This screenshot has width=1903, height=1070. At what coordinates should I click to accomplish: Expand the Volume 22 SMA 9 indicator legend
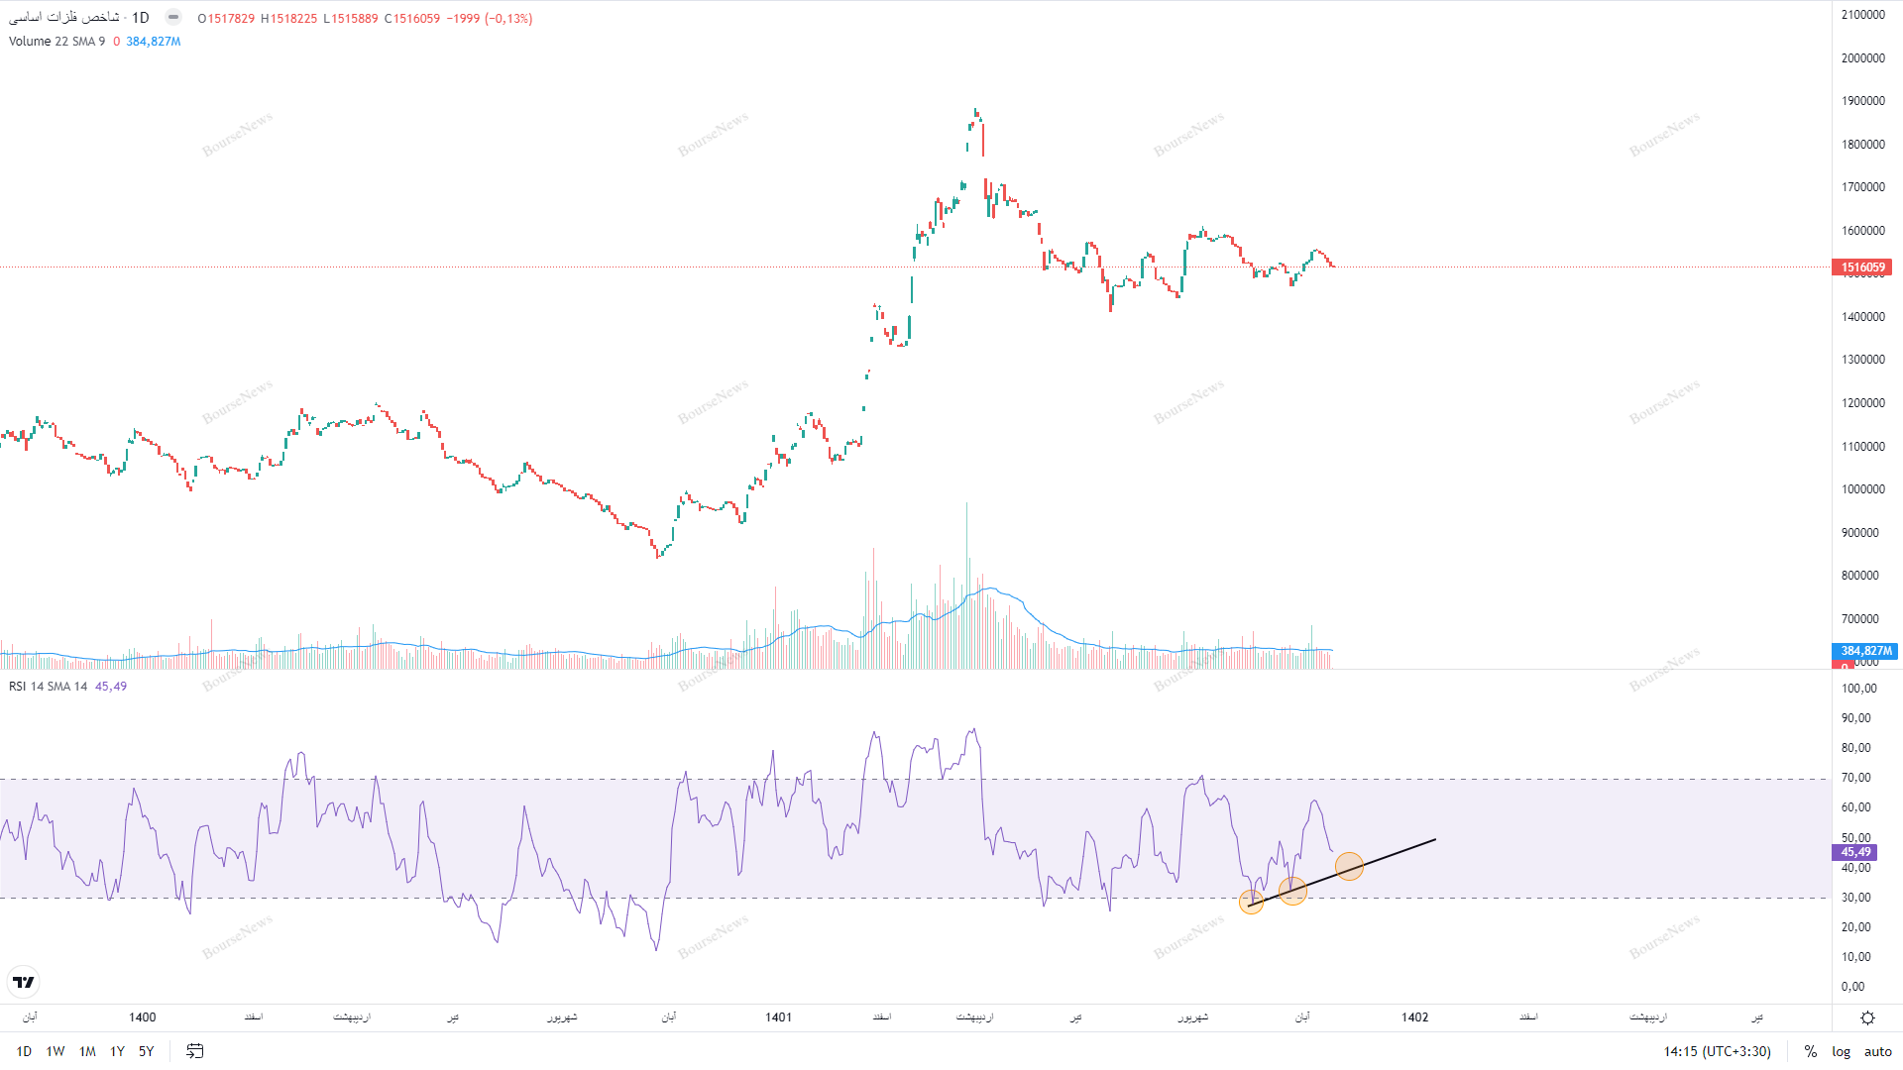[x=56, y=42]
